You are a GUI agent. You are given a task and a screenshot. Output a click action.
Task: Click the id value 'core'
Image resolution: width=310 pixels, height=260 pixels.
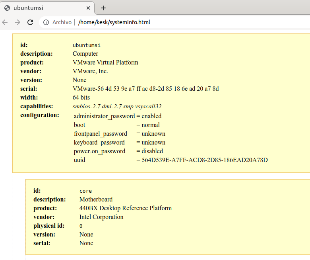point(85,191)
